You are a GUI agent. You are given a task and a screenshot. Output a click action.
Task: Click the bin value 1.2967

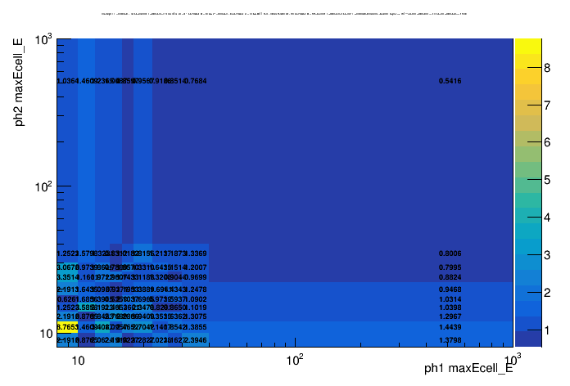450,316
